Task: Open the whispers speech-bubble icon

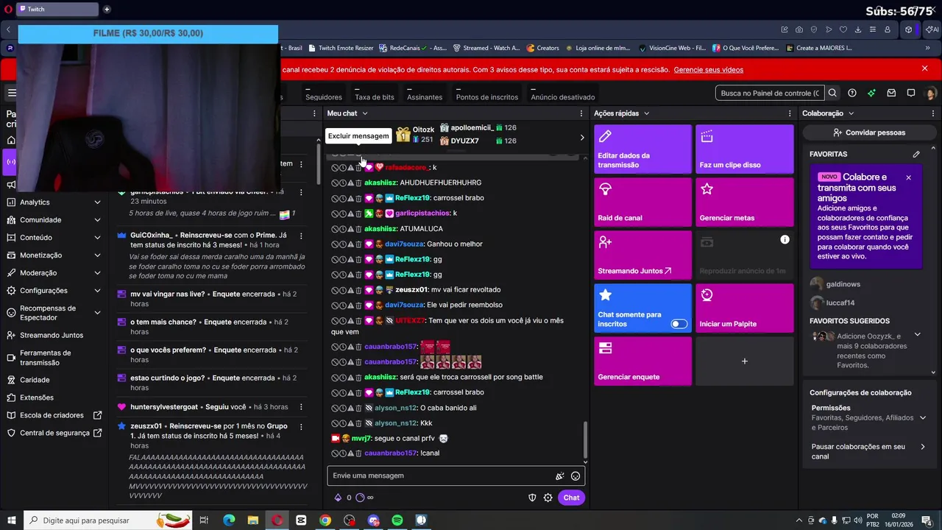Action: click(911, 93)
